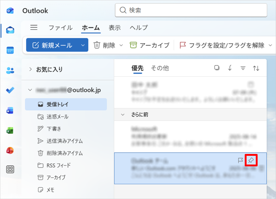Click the jump-to down arrow icon
Image resolution: width=276 pixels, height=199 pixels.
tap(230, 68)
